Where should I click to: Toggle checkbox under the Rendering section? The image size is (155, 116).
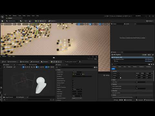[136, 86]
